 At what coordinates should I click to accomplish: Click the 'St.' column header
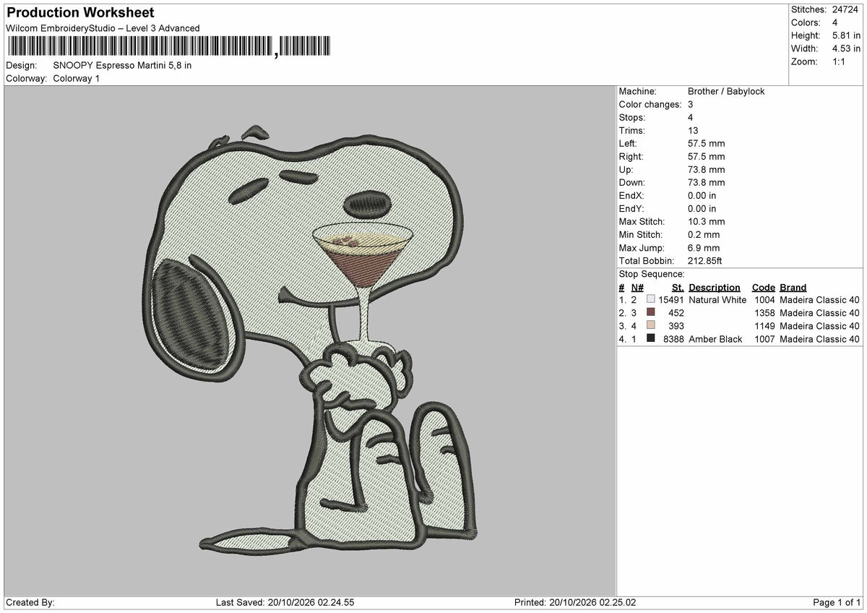[678, 287]
